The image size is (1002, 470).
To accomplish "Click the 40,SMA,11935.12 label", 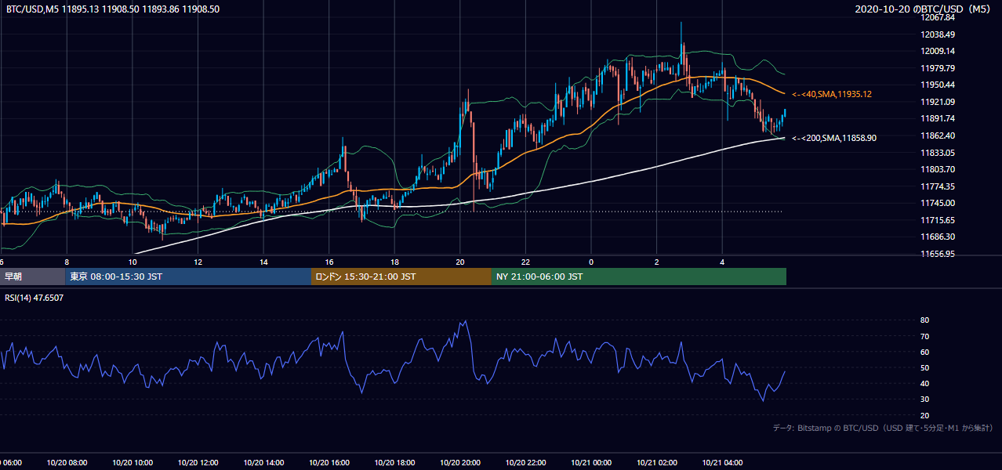I will [832, 94].
